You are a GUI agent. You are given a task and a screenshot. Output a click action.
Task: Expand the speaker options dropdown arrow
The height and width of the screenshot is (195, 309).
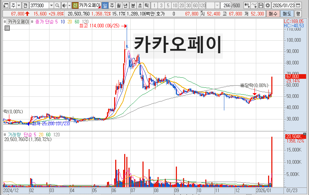(x=69, y=5)
